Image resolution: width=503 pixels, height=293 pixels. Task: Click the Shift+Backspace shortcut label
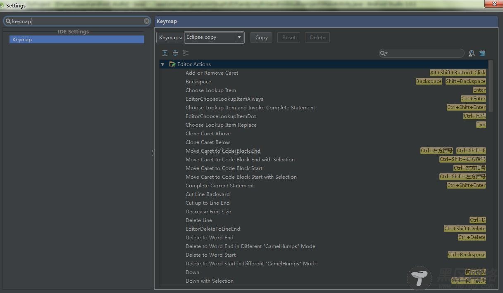pos(465,81)
